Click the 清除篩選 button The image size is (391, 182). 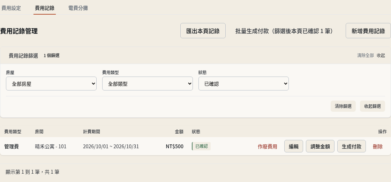(x=343, y=106)
